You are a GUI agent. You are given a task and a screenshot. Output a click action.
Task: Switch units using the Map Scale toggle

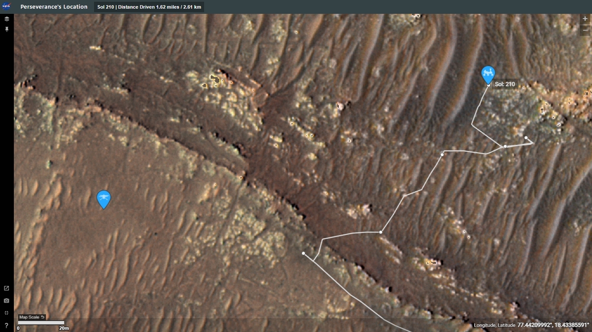[32, 317]
